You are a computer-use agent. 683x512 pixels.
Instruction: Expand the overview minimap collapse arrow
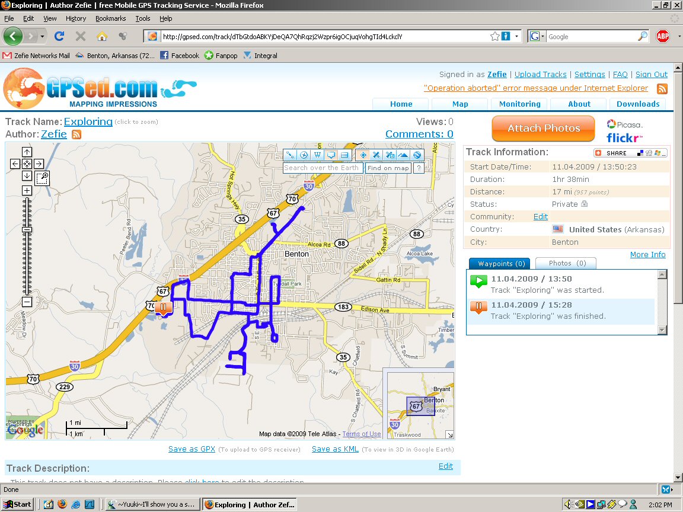click(x=449, y=434)
